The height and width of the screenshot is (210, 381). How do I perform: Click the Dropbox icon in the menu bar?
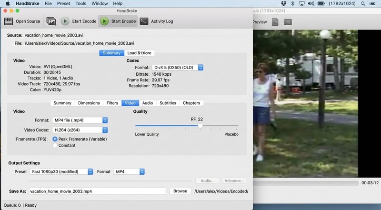[283, 3]
